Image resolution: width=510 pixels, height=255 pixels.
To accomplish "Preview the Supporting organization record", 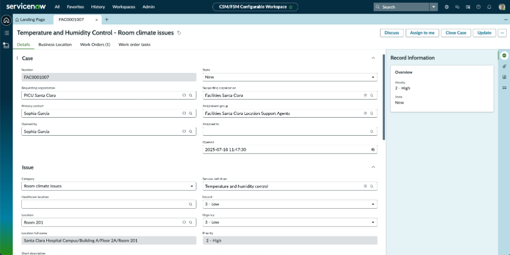I will pos(365,95).
